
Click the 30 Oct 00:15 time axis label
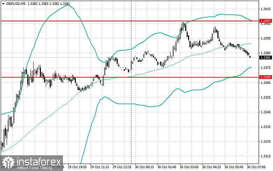click(144, 167)
